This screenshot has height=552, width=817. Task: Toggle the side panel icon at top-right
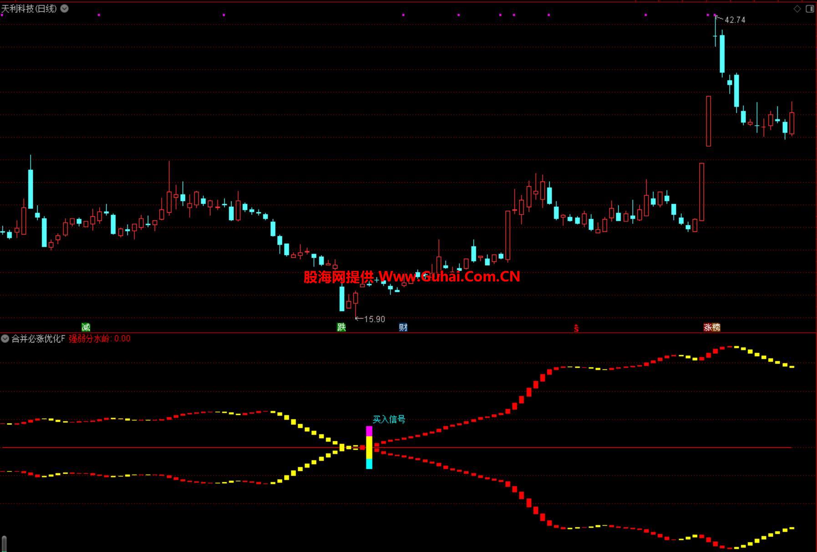810,9
